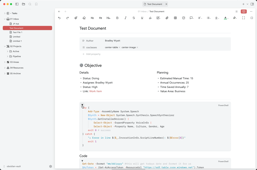Open the list style dropdown
The height and width of the screenshot is (170, 257).
point(209,18)
